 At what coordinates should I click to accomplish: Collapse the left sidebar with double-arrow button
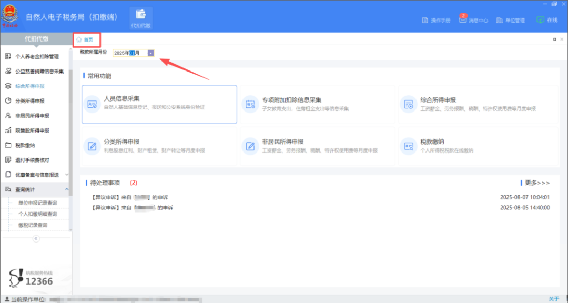point(36,238)
